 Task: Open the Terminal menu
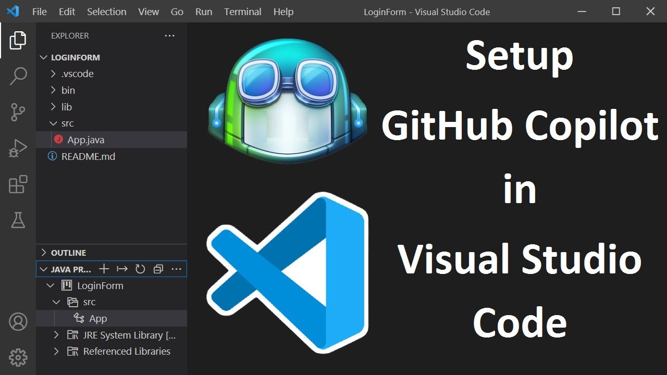tap(243, 11)
